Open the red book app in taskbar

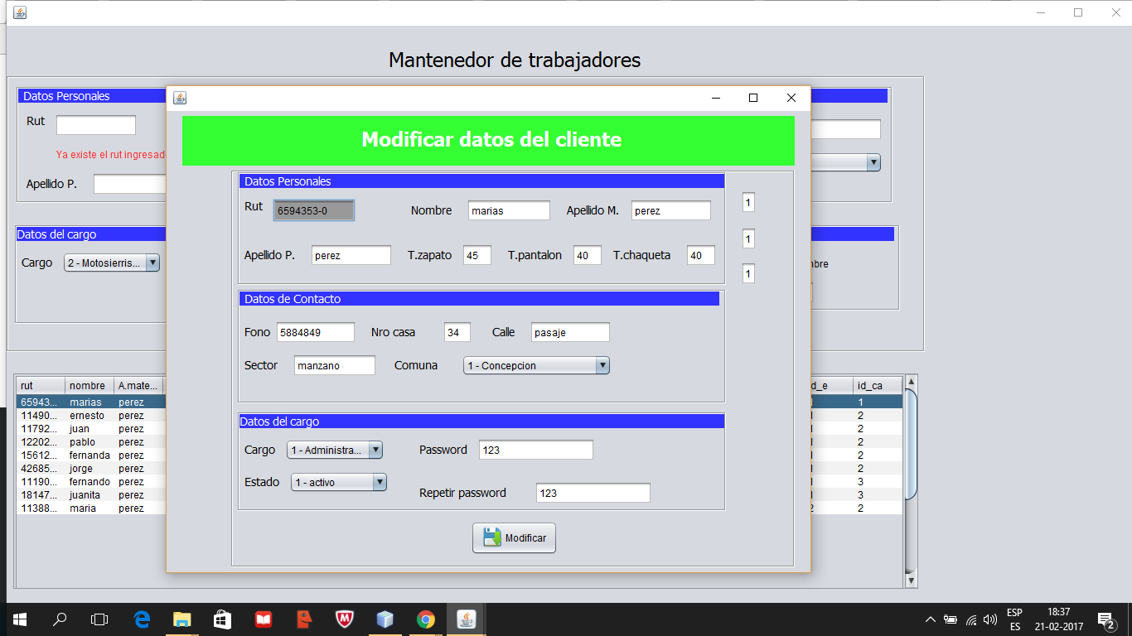click(x=264, y=619)
